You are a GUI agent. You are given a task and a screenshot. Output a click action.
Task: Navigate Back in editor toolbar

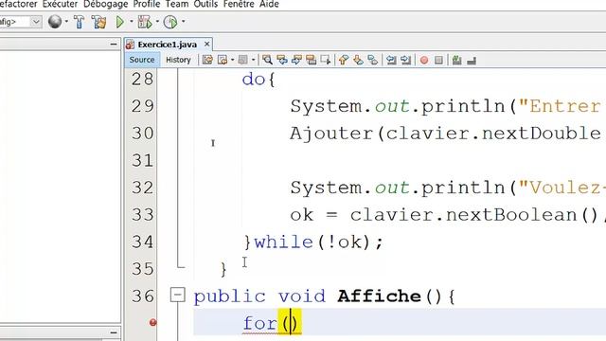[223, 60]
